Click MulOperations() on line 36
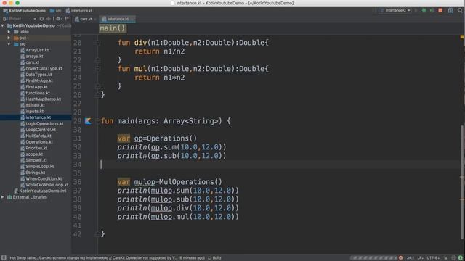Image resolution: width=465 pixels, height=261 pixels. pyautogui.click(x=190, y=182)
